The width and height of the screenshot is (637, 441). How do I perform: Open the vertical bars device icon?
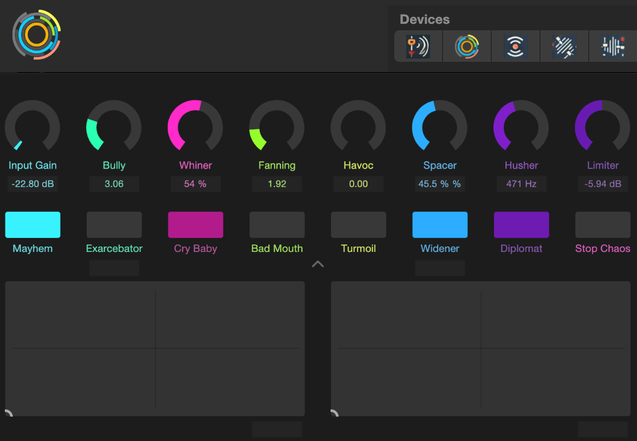(613, 47)
